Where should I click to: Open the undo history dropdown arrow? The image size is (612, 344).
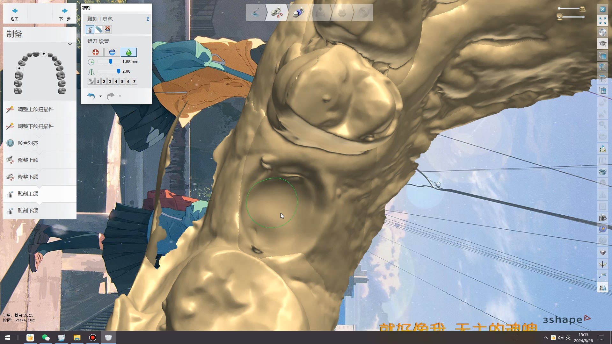[x=100, y=96]
